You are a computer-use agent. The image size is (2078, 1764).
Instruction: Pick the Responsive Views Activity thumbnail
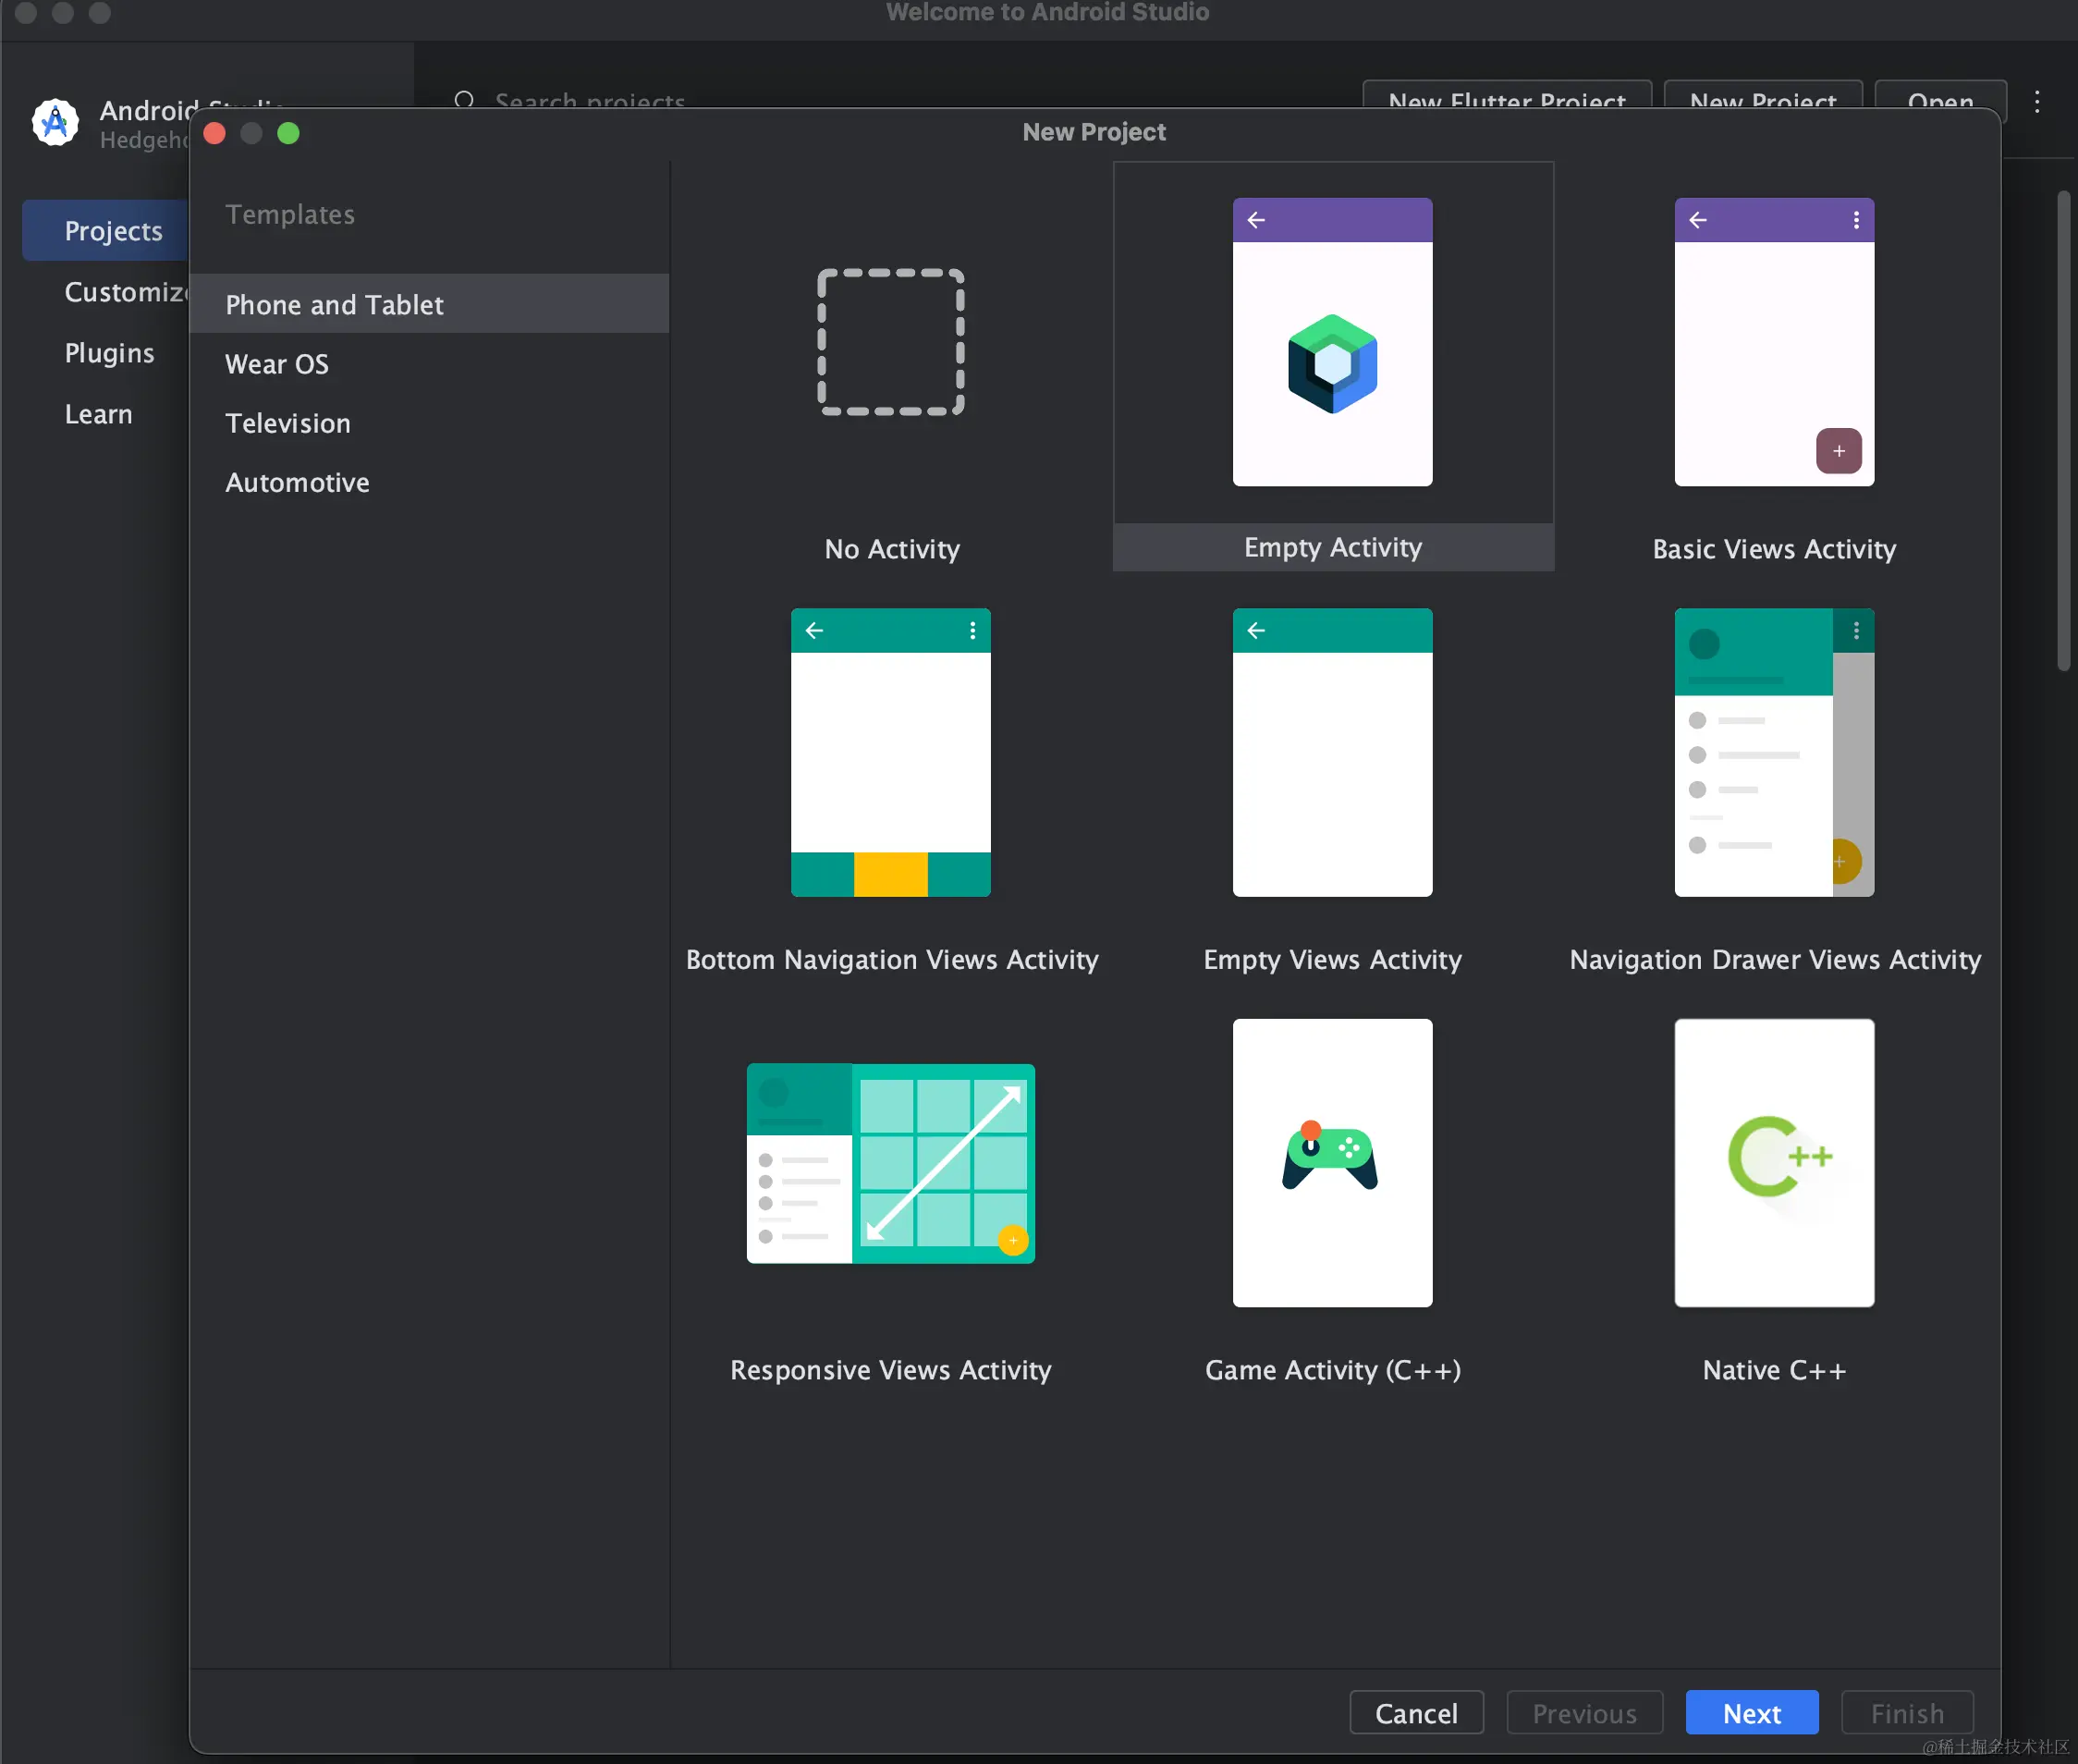click(x=891, y=1163)
